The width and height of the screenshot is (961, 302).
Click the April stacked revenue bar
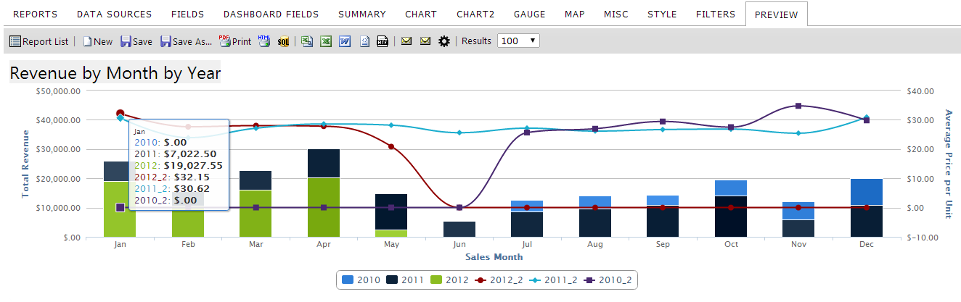click(x=324, y=193)
